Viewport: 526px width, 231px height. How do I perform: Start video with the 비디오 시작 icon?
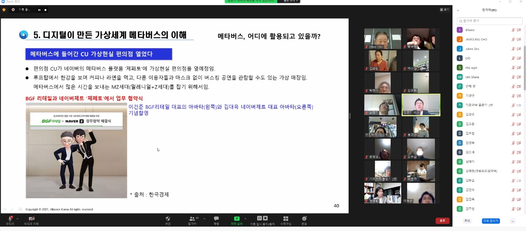click(x=31, y=219)
